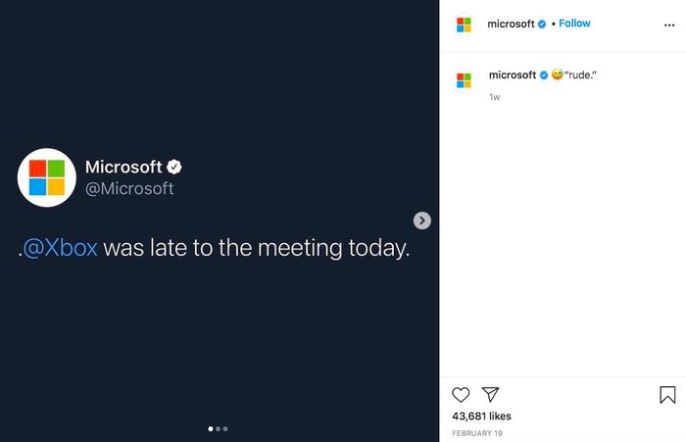
Task: Click the @Xbox mention in tweet
Action: [60, 248]
